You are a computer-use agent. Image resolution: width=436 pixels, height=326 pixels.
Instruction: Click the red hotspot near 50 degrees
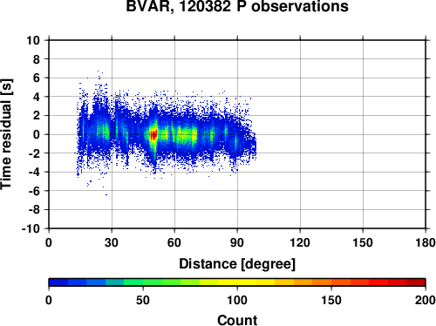tap(153, 134)
